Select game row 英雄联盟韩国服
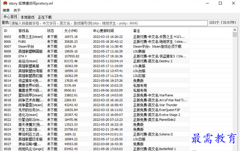This screenshot has width=240, height=151. point(96,52)
